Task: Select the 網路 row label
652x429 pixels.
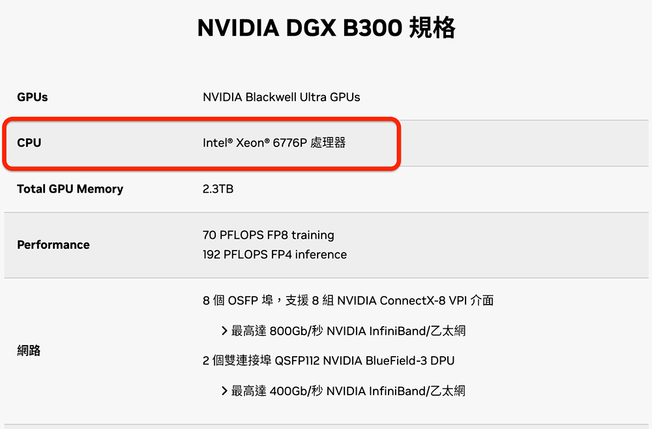Action: pyautogui.click(x=29, y=350)
